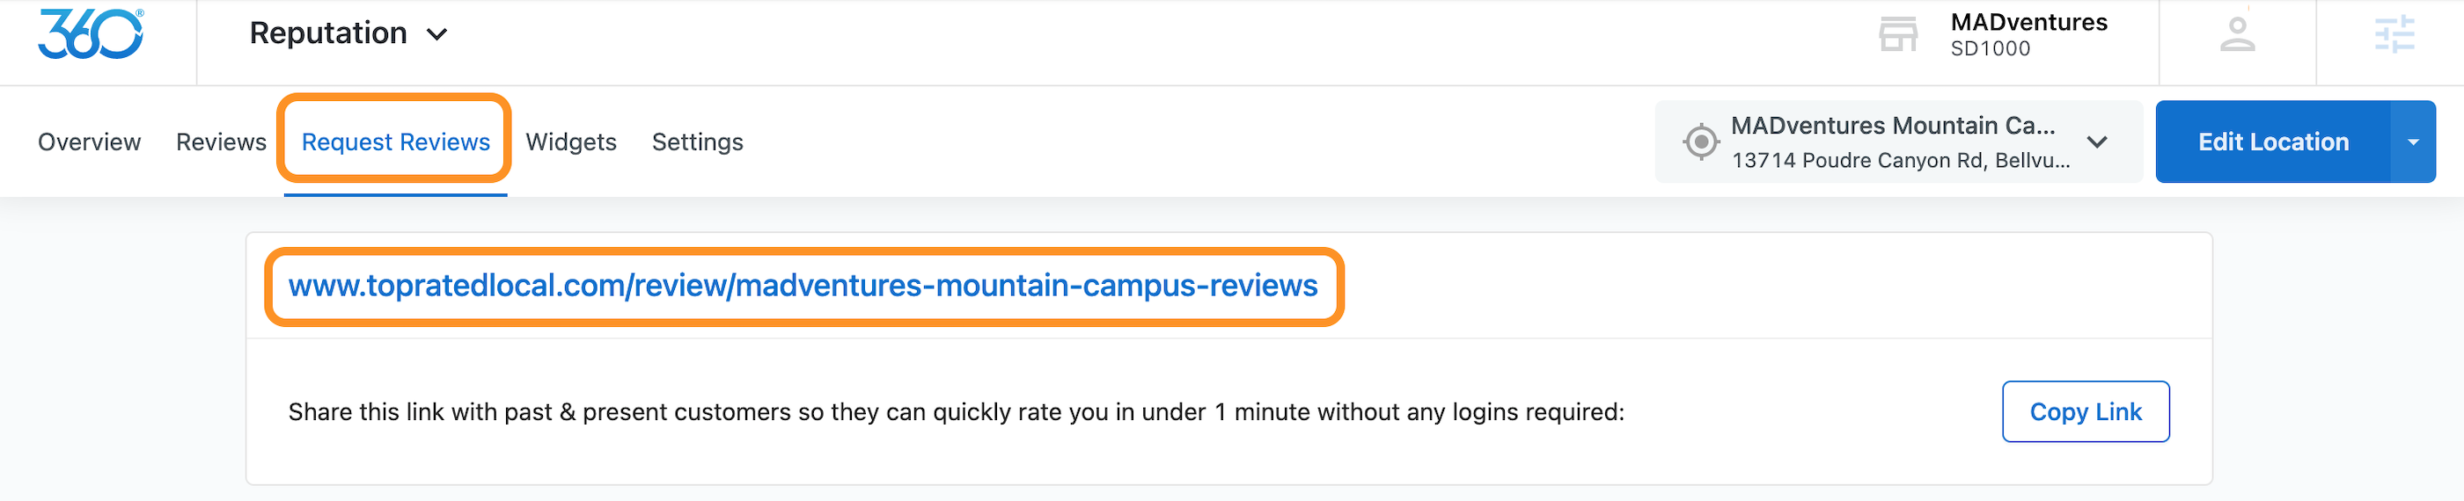Go to the Reviews tab

tap(221, 142)
